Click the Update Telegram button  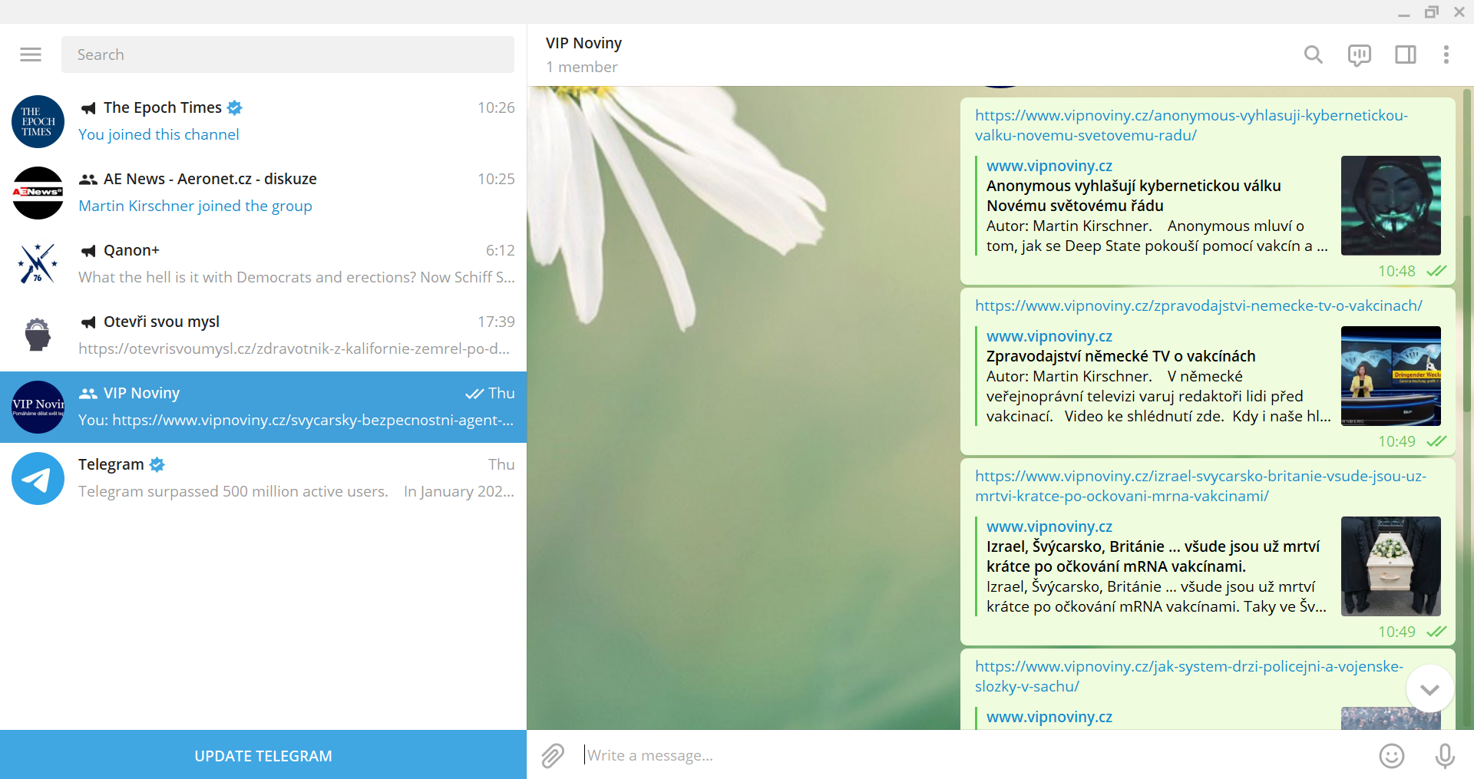[x=263, y=755]
